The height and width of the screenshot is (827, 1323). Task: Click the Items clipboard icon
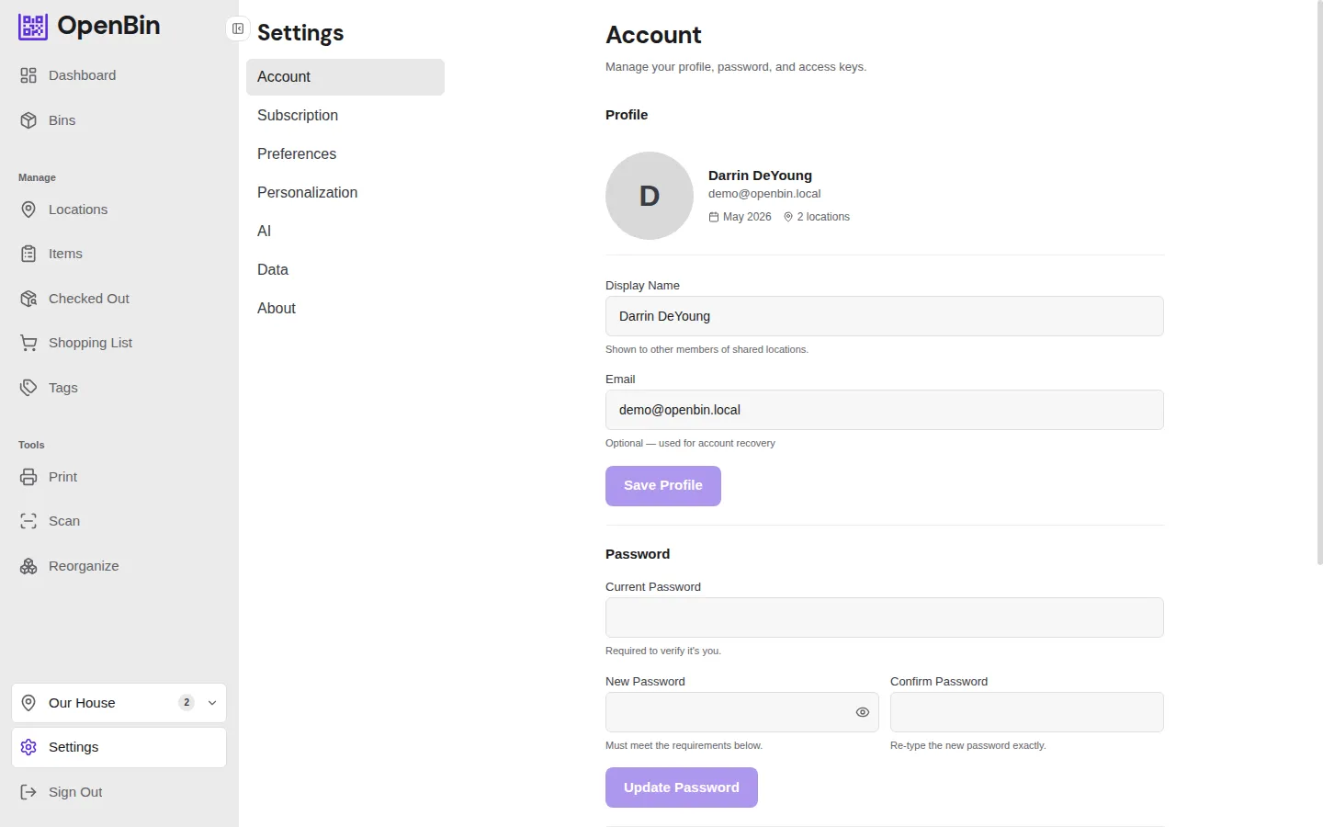click(x=28, y=254)
